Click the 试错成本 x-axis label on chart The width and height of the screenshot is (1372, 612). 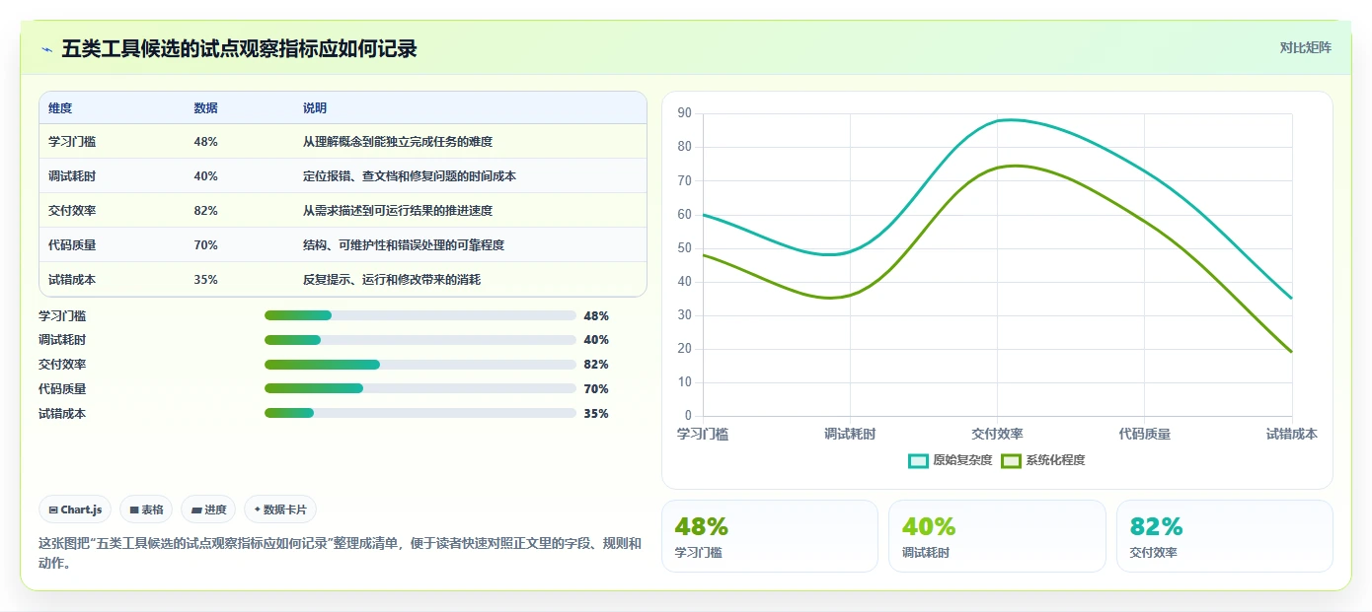(1291, 434)
